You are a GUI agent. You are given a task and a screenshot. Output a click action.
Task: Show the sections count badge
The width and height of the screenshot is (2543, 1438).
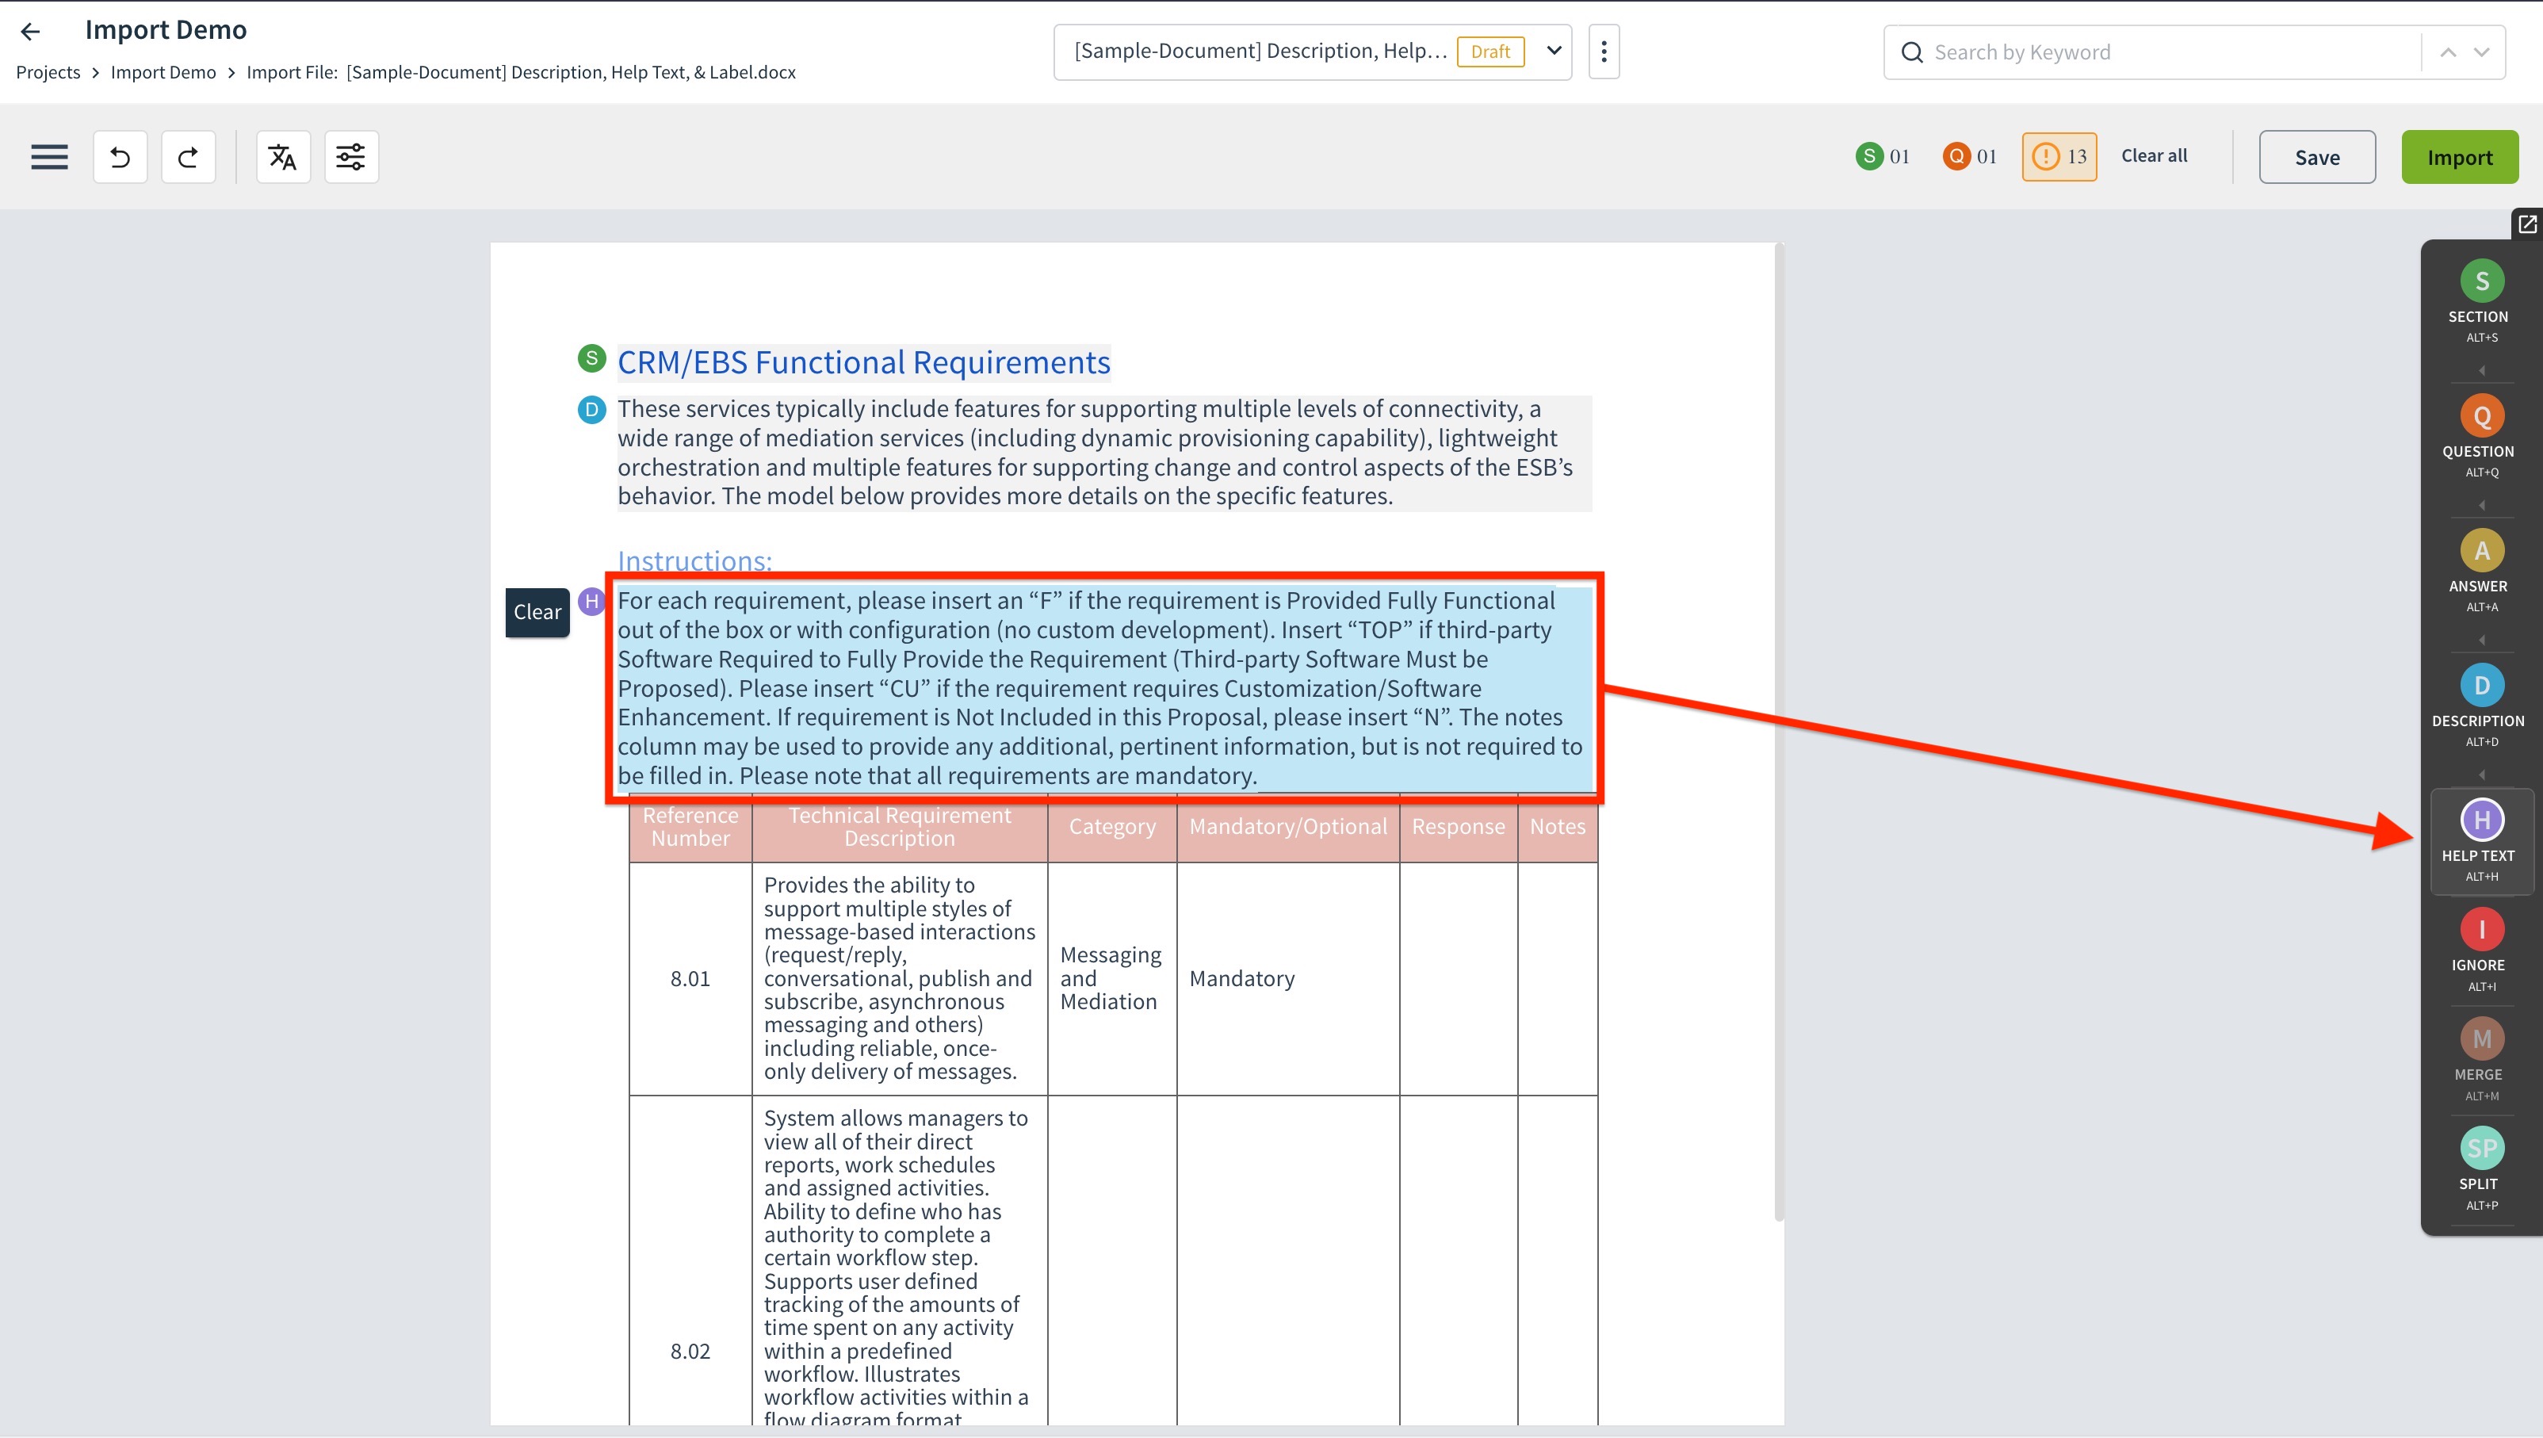point(1883,156)
